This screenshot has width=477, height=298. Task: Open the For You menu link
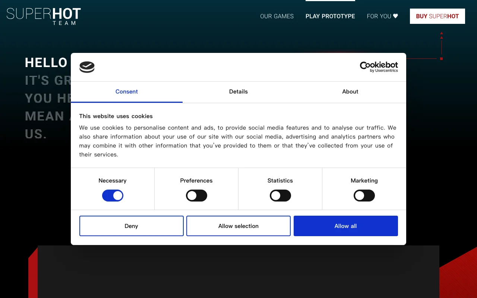point(382,16)
